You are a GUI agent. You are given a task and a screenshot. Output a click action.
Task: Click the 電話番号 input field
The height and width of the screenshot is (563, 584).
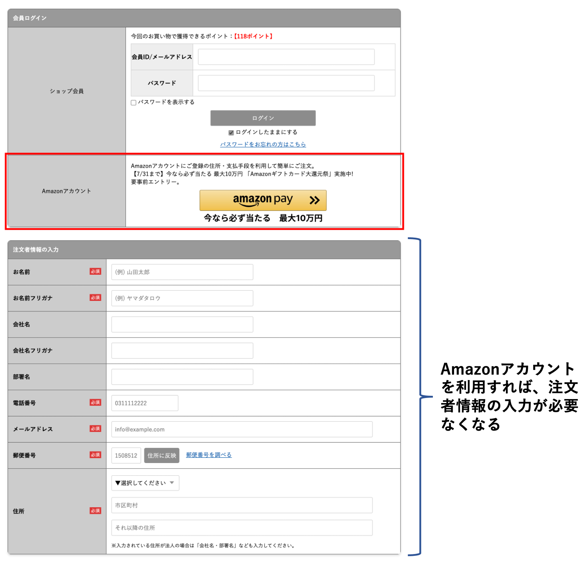point(145,403)
